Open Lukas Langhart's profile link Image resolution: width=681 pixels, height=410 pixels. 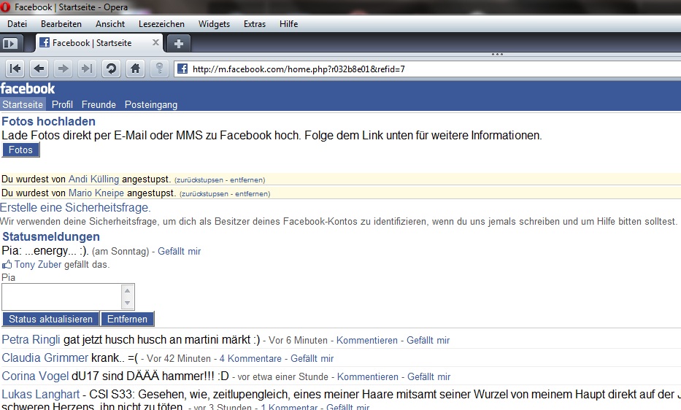click(41, 395)
